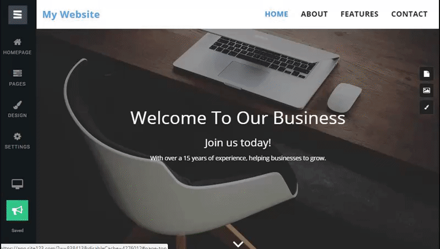440x249 pixels.
Task: Open the Settings gear panel
Action: [18, 141]
